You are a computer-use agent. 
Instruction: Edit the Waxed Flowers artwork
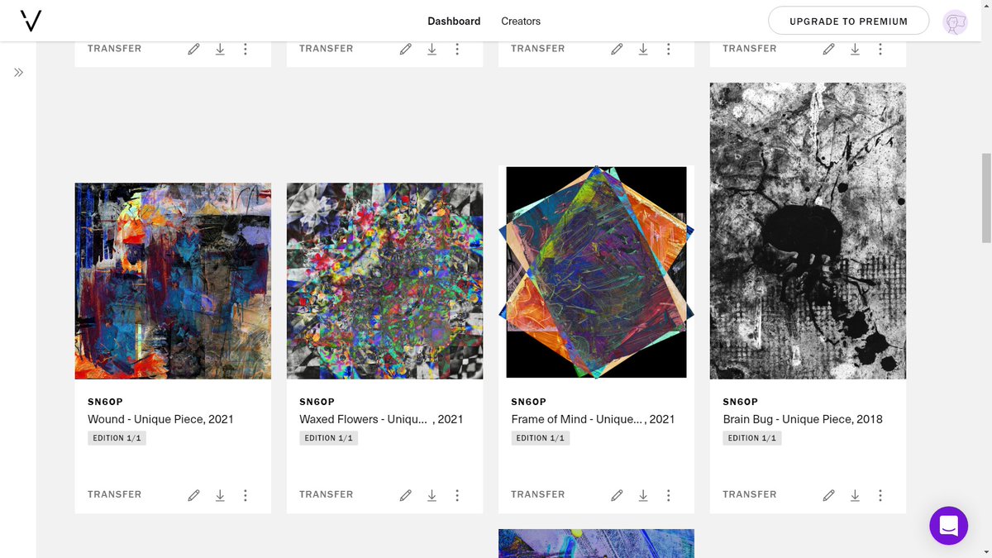click(x=405, y=495)
